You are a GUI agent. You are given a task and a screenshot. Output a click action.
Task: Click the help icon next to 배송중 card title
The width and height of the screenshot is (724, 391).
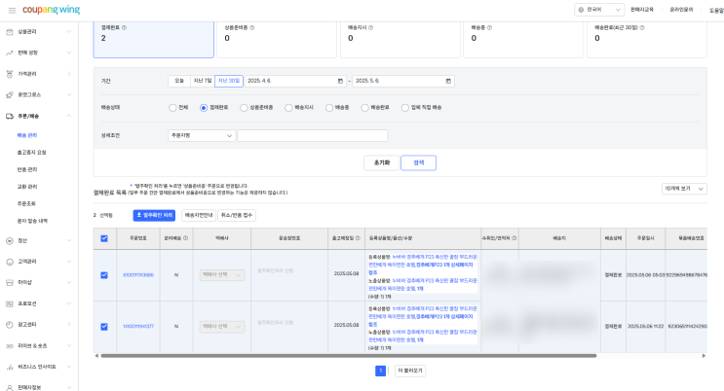pyautogui.click(x=489, y=27)
